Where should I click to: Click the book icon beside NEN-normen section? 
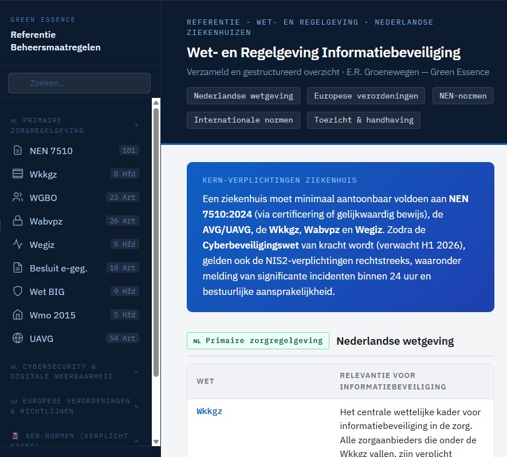click(x=15, y=436)
